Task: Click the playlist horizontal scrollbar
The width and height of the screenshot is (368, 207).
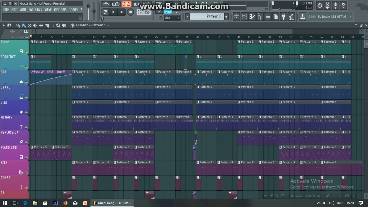Action: [x=163, y=31]
